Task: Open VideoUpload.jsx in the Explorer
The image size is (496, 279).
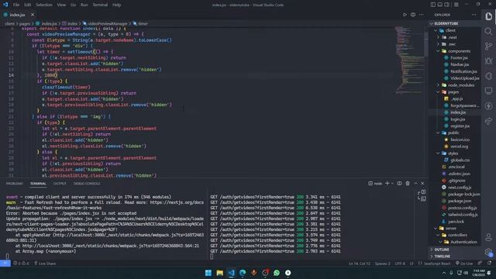Action: pos(464,78)
